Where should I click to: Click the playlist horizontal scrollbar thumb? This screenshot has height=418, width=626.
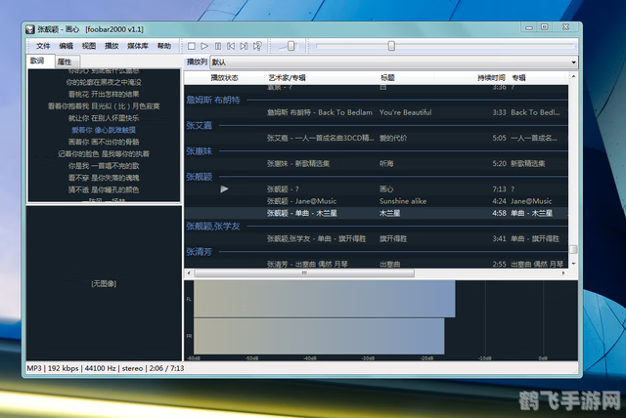click(304, 273)
